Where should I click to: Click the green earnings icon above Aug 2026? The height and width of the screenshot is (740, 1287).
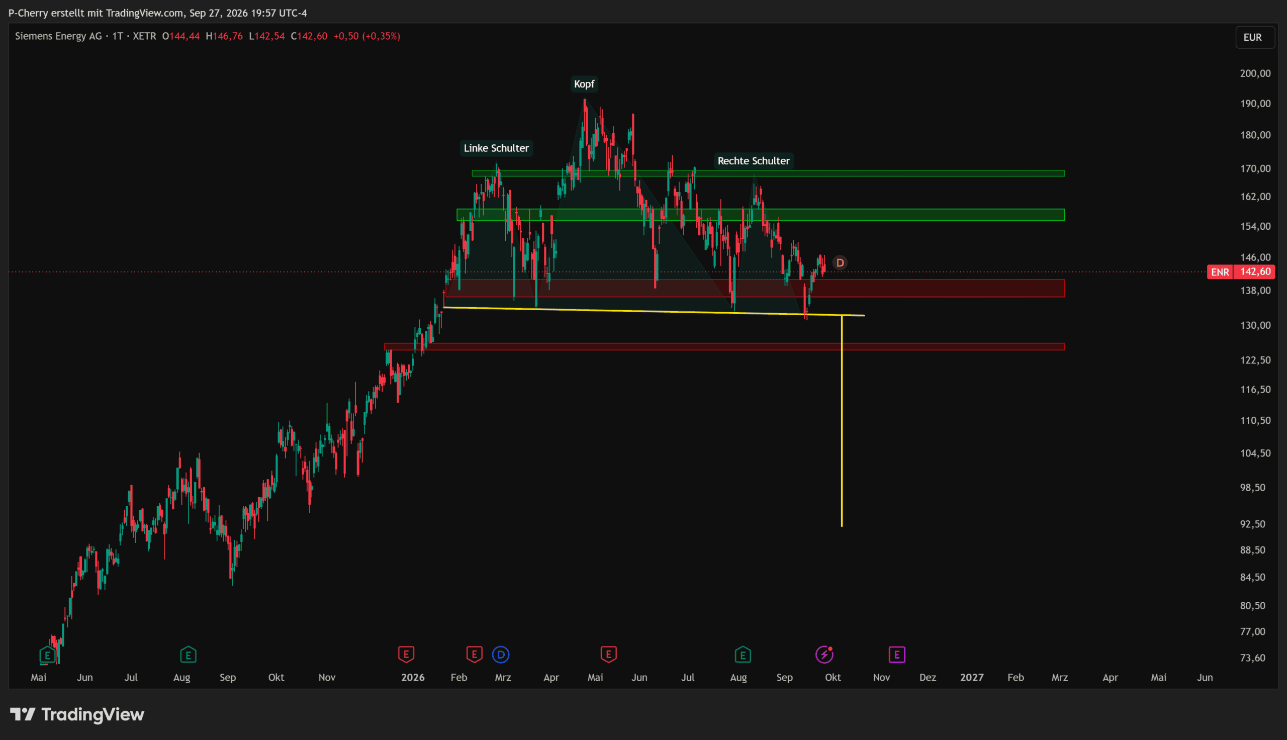coord(743,655)
